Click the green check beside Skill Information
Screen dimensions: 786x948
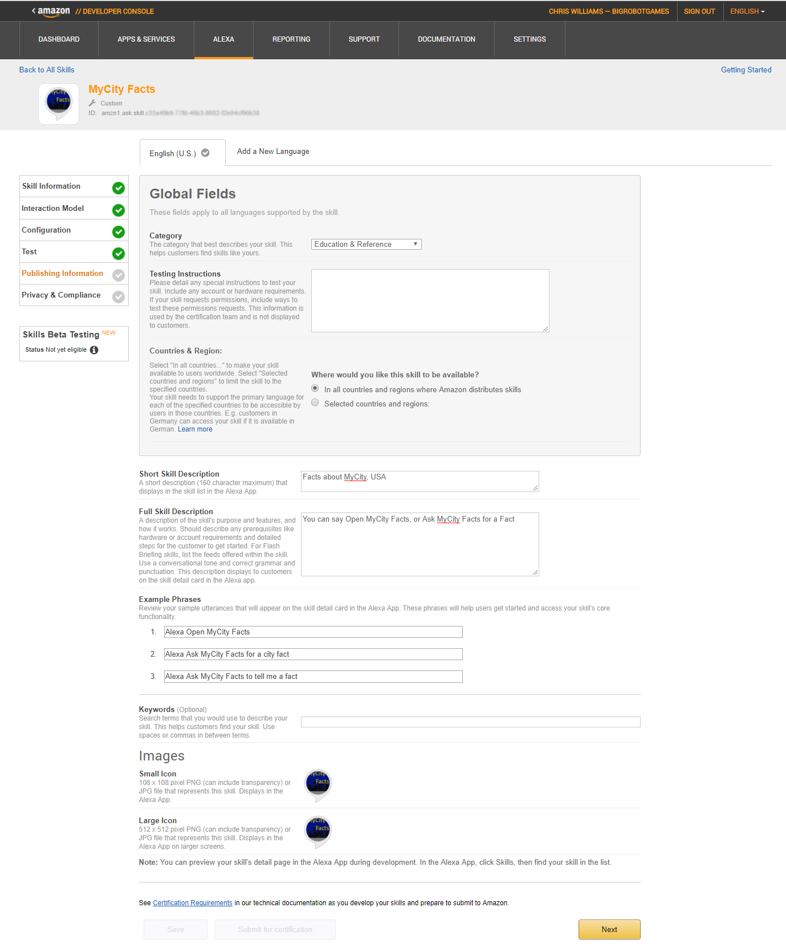119,188
